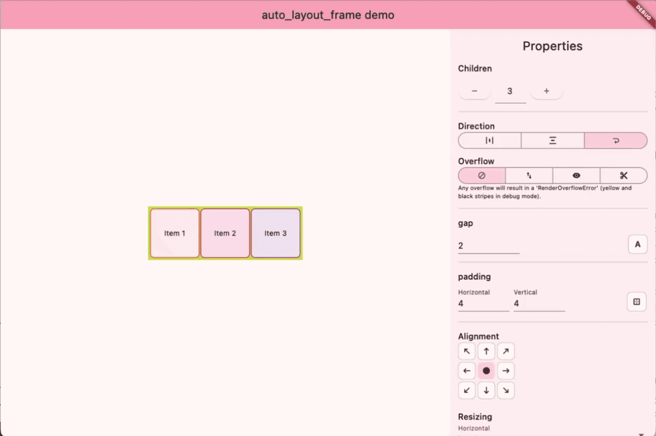Click the Horizontal padding input field
The image size is (656, 436).
click(483, 303)
